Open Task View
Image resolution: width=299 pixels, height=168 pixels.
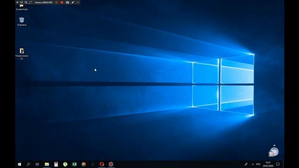click(x=37, y=164)
